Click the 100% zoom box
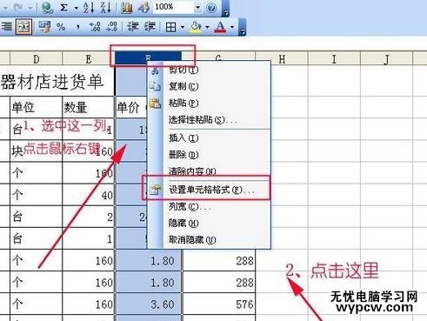 tap(173, 7)
